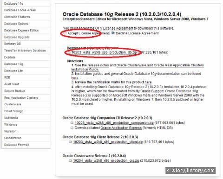Open the Oracle Application Express link
This screenshot has height=179, width=223.
[121, 128]
